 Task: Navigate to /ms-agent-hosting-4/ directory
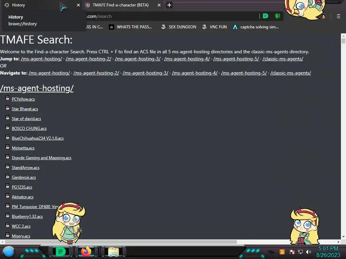195,73
